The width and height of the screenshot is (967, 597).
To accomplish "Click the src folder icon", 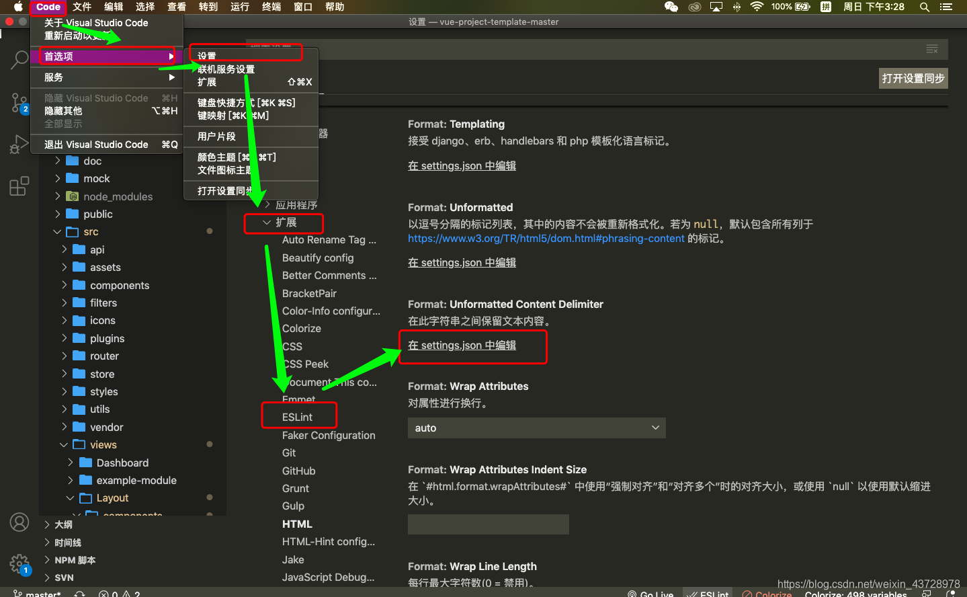I will point(73,232).
